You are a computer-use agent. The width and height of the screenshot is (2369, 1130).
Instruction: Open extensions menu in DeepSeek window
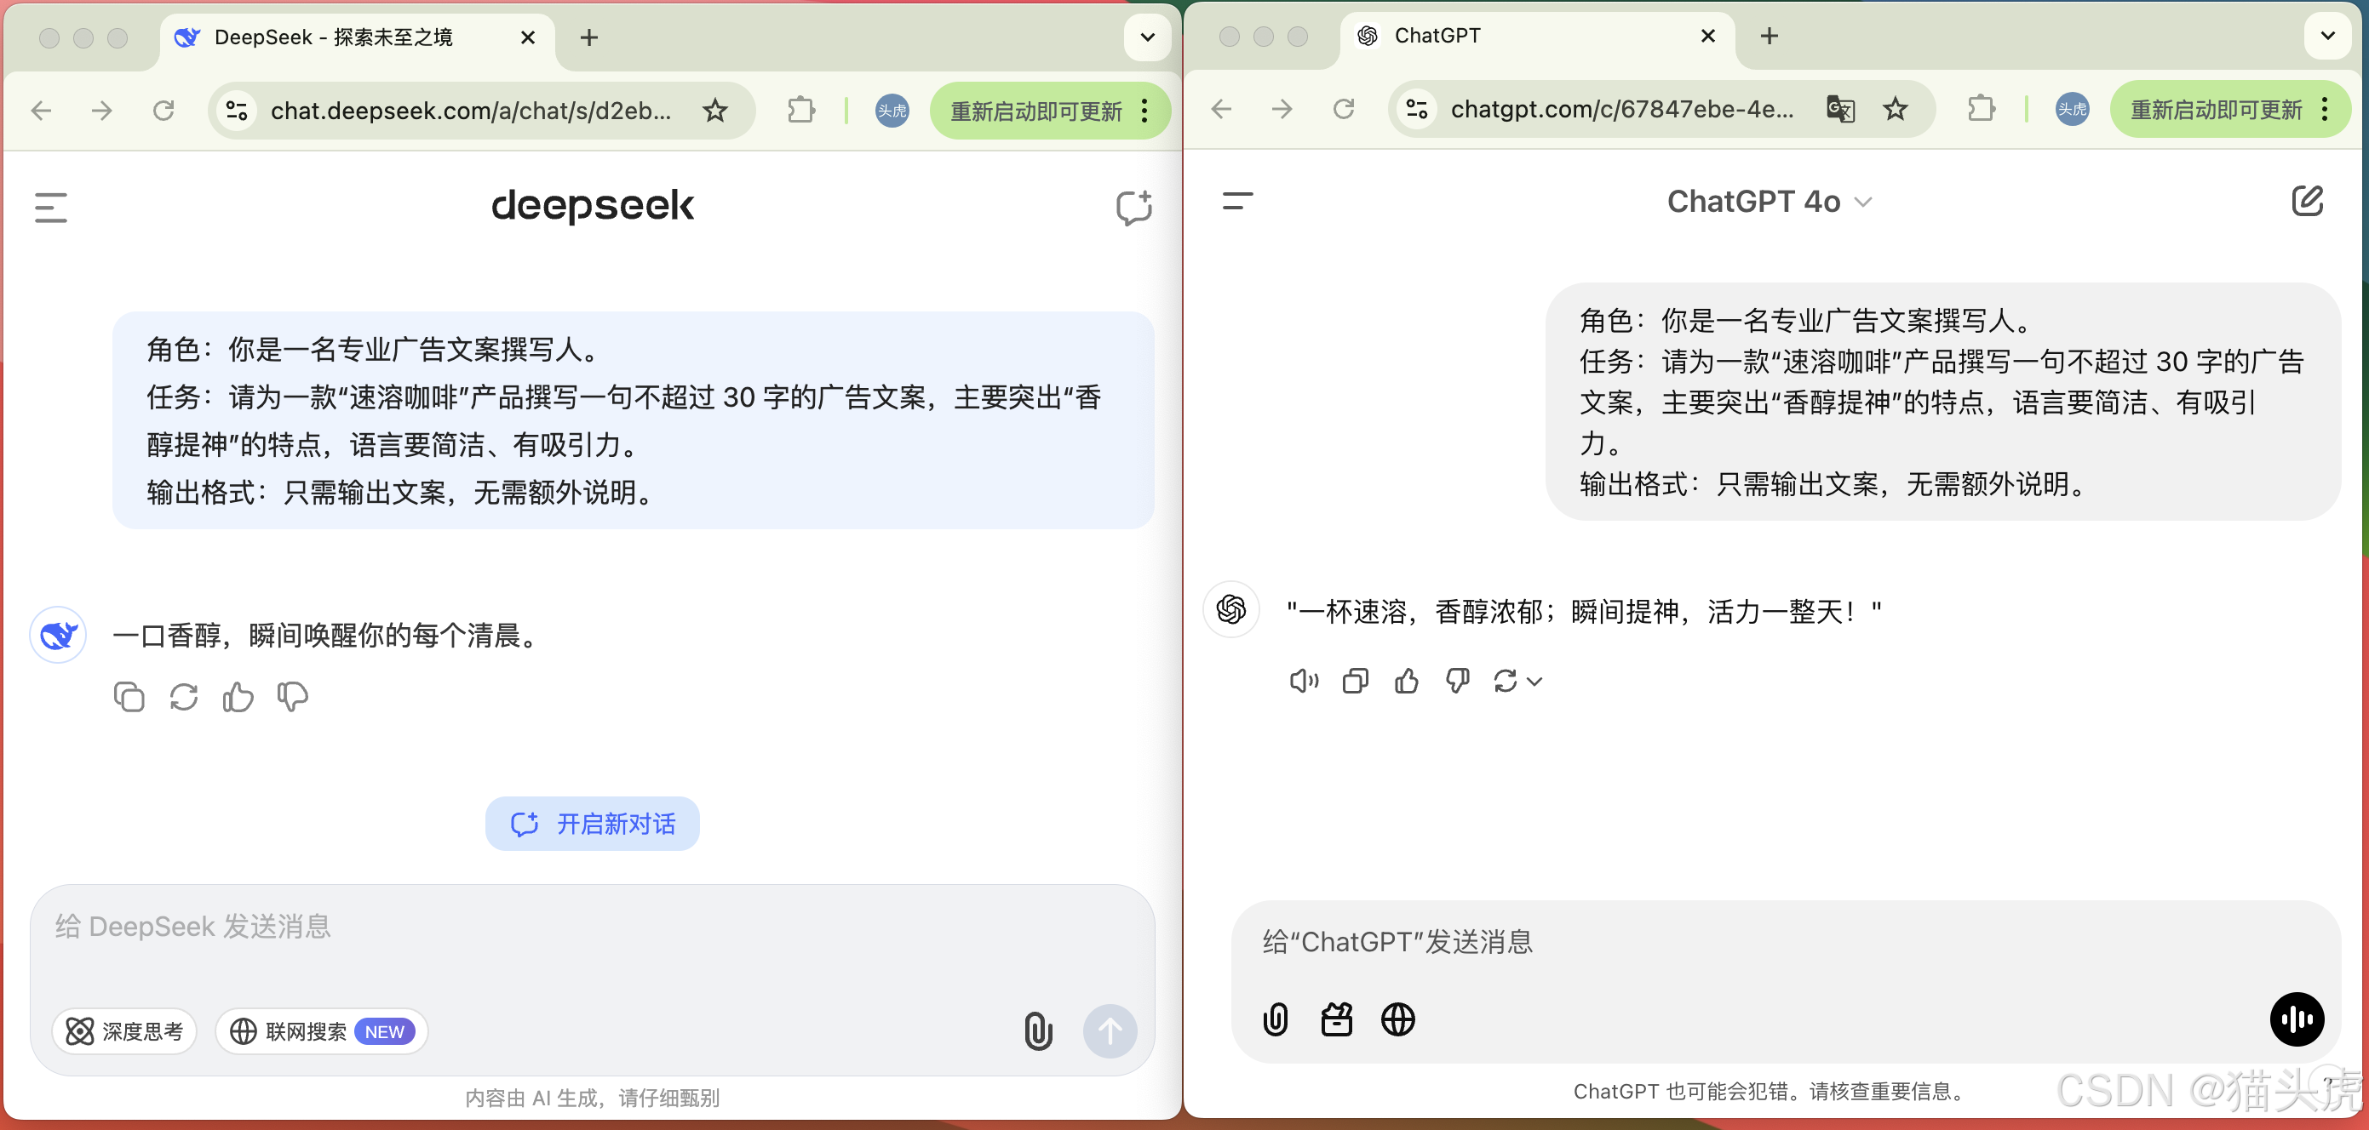(801, 111)
